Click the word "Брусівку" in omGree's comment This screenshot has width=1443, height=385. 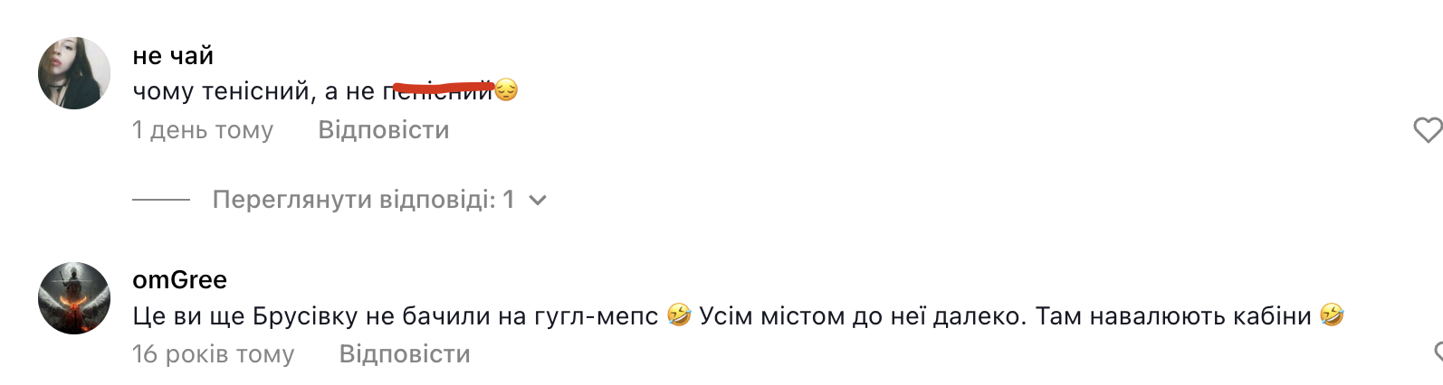coord(305,316)
